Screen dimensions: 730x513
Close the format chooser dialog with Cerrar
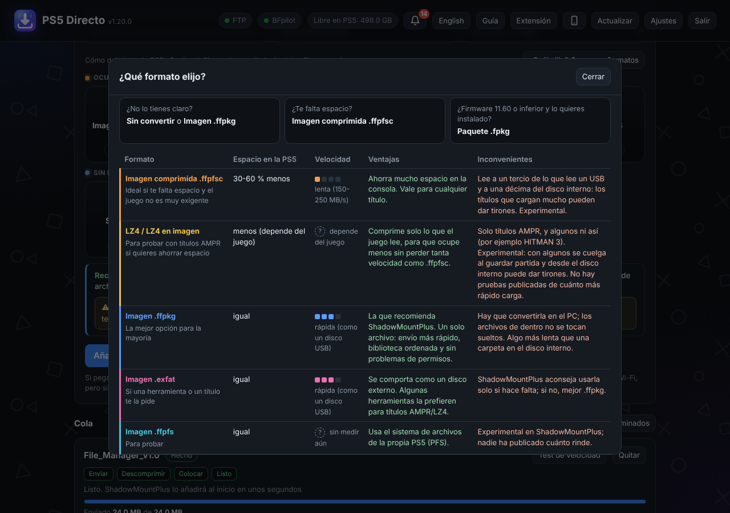click(x=593, y=76)
